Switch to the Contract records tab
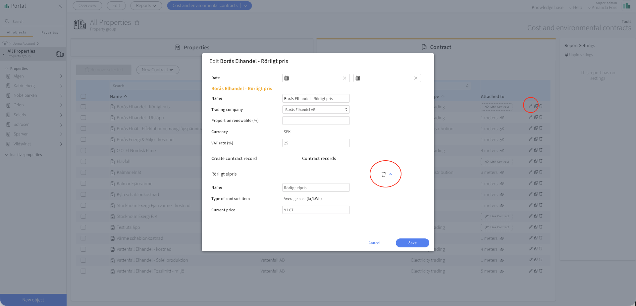This screenshot has width=636, height=306. 319,159
